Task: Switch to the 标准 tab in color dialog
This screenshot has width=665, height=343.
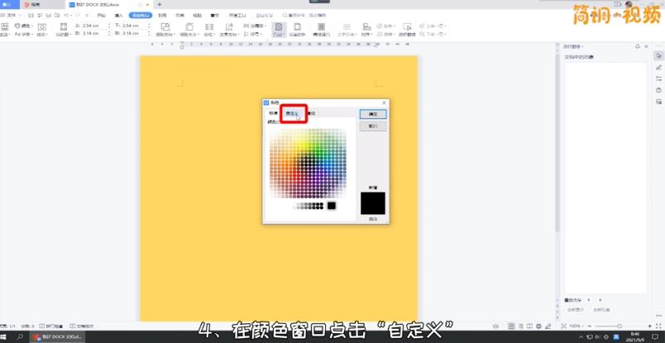Action: [273, 113]
